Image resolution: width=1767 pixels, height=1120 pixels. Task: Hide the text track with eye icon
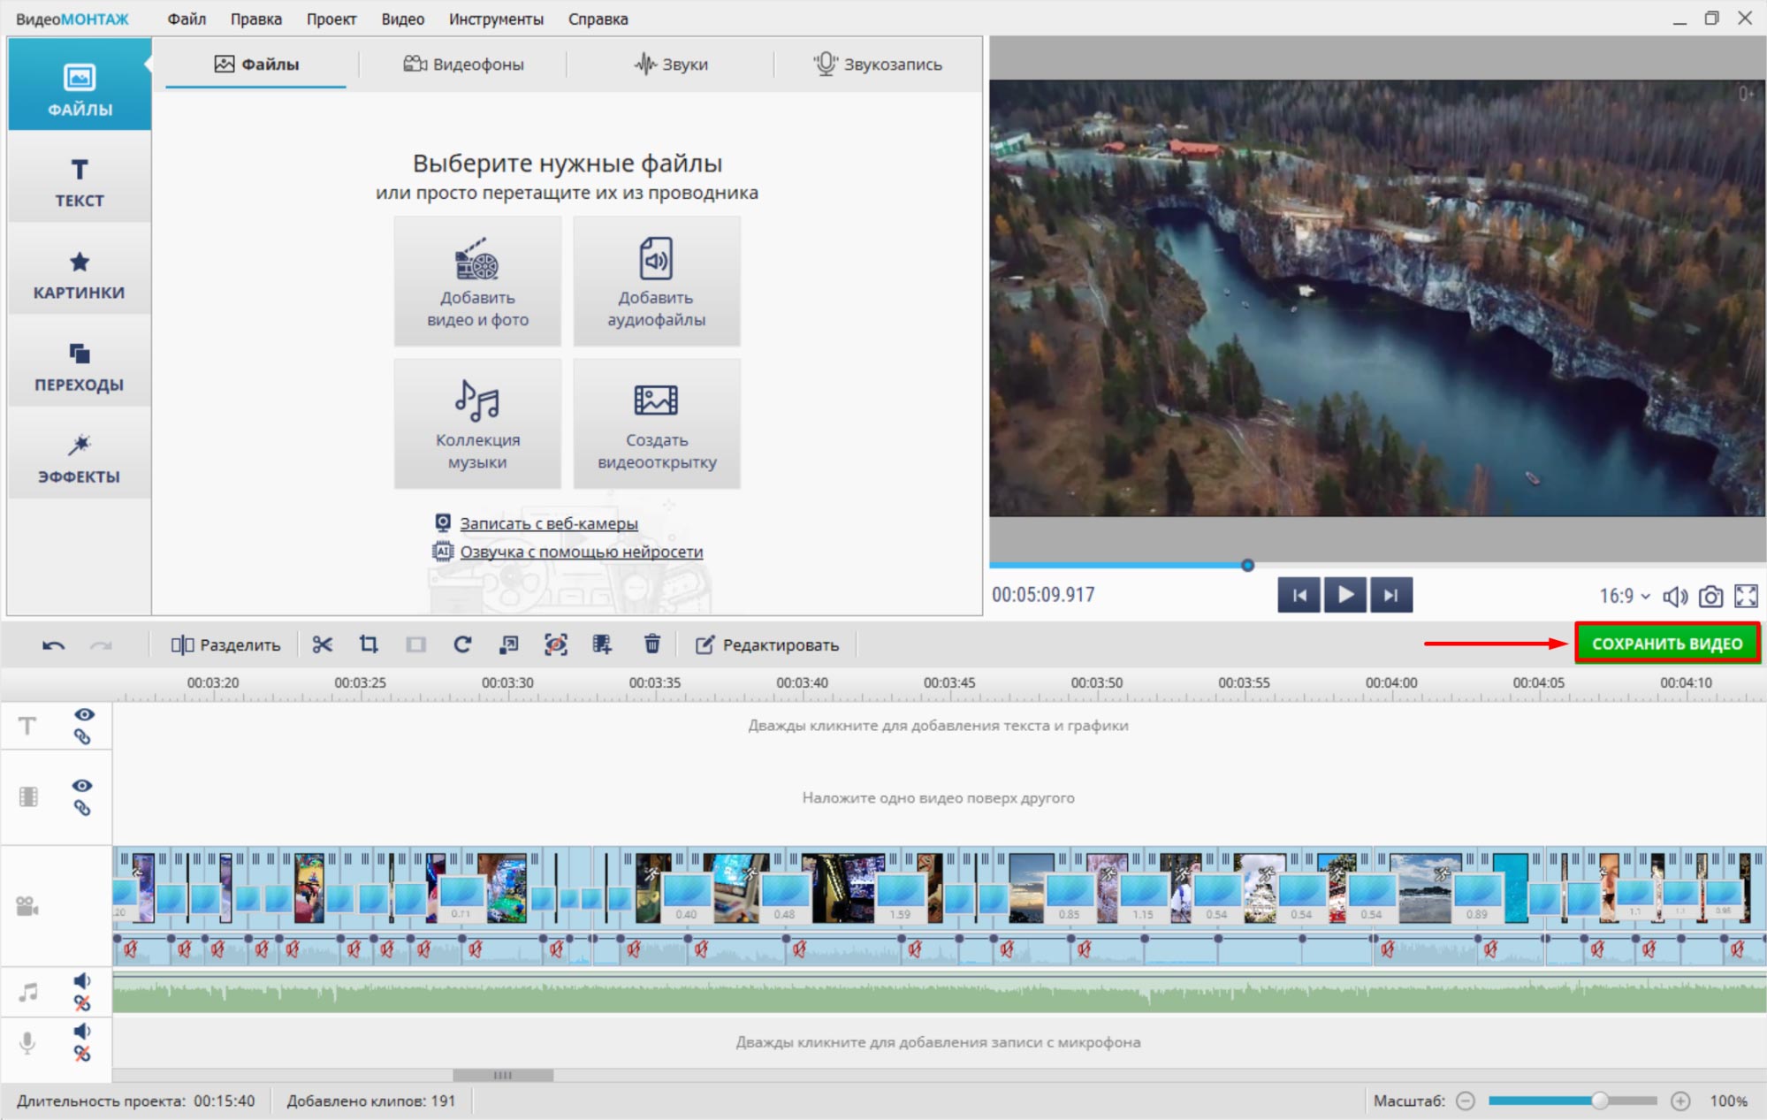click(84, 714)
